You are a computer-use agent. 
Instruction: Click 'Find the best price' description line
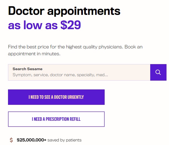point(75,47)
